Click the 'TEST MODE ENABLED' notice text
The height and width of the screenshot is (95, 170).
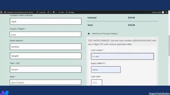click(122, 42)
